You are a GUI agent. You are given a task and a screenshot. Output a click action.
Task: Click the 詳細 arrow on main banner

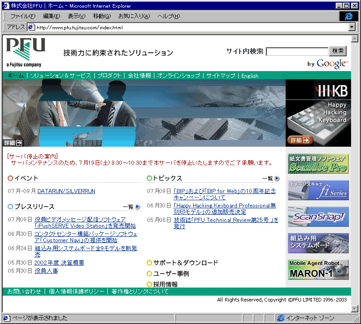click(13, 143)
